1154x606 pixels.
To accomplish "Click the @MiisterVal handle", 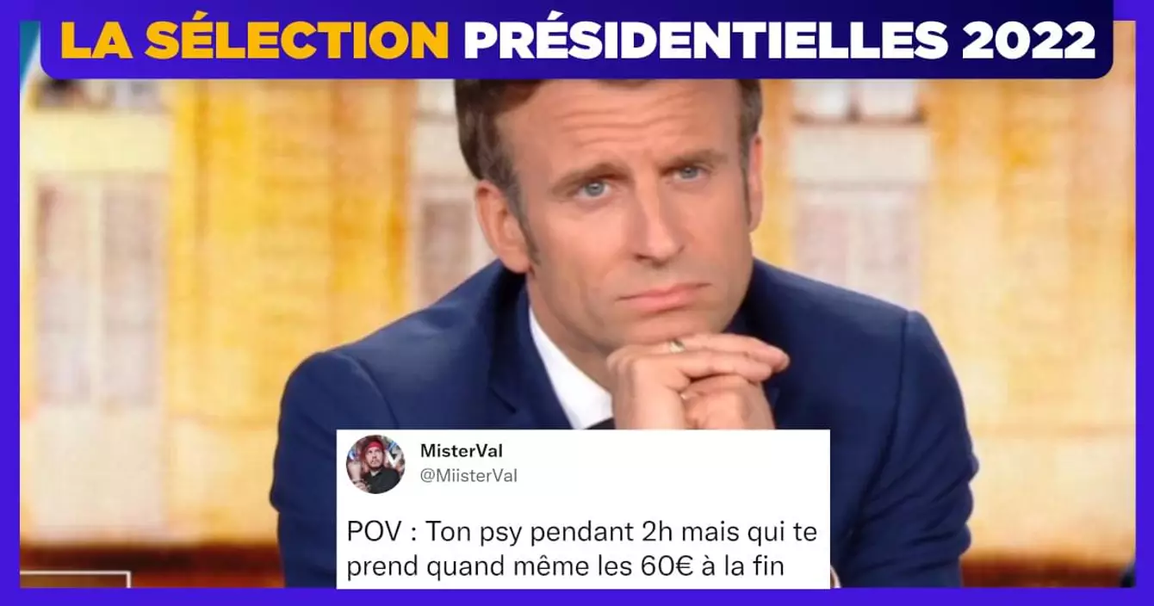I will pos(468,475).
